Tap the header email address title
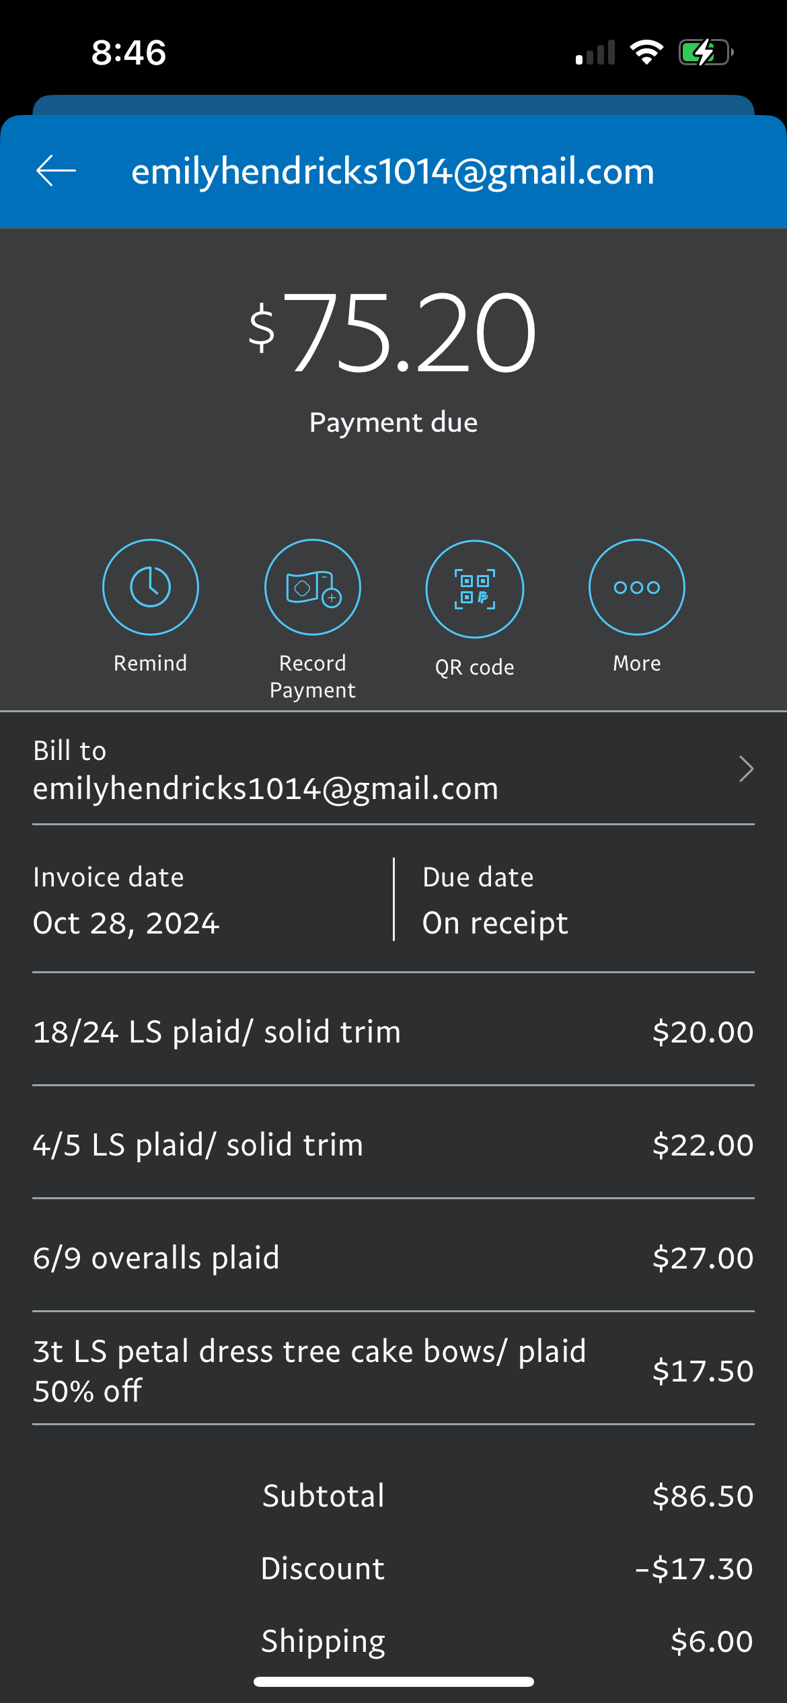This screenshot has height=1703, width=787. (x=393, y=171)
